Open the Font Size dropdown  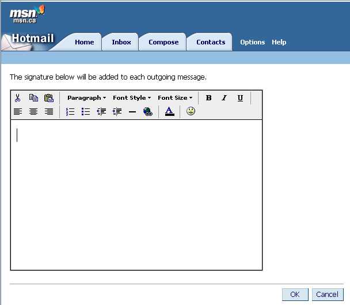click(x=175, y=97)
